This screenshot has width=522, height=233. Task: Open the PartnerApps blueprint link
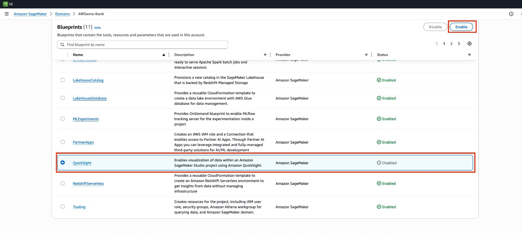point(83,142)
